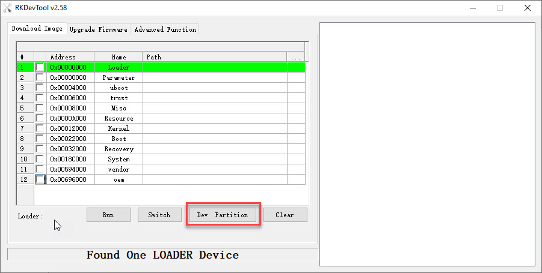Viewport: 542px width, 273px height.
Task: Maximize the RKDevTool window
Action: point(500,8)
